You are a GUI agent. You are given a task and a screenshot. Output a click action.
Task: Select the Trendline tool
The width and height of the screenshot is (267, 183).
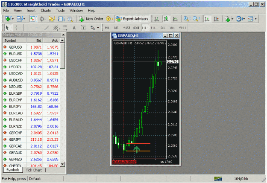click(x=47, y=28)
